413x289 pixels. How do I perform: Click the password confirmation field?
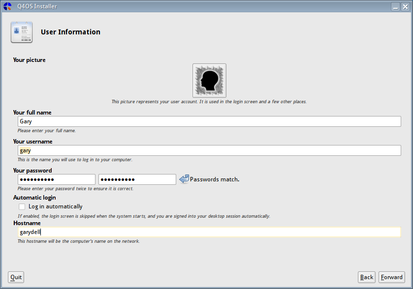pyautogui.click(x=137, y=179)
